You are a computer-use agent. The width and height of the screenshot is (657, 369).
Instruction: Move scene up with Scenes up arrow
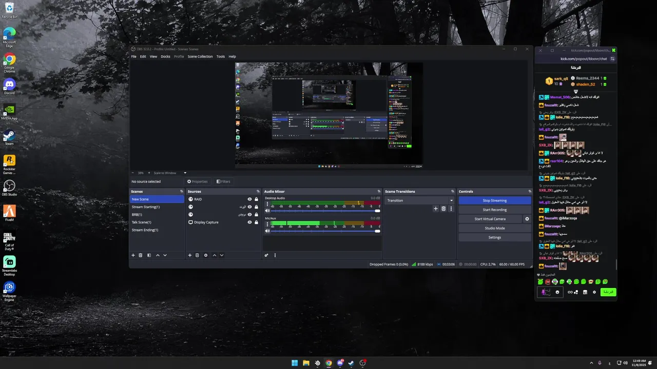pos(158,255)
